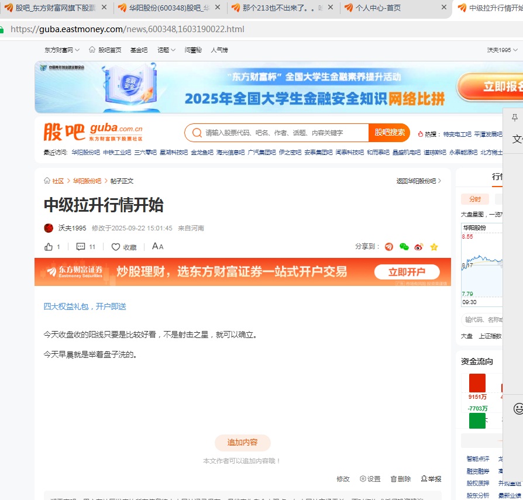Expand the 话题 dropdown menu
523x500 pixels.
click(166, 50)
